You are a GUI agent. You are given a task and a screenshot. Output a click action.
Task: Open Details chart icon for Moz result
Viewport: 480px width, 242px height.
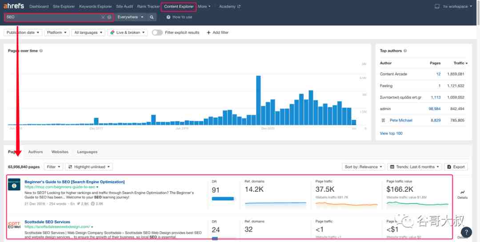coord(462,192)
